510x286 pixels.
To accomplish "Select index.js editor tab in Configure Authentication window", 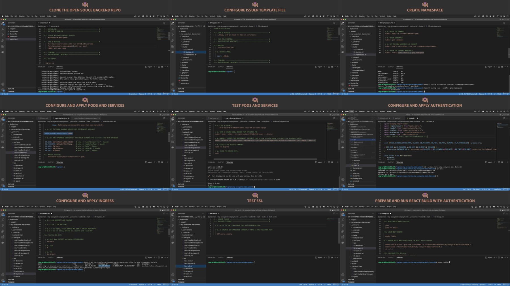I will point(411,118).
